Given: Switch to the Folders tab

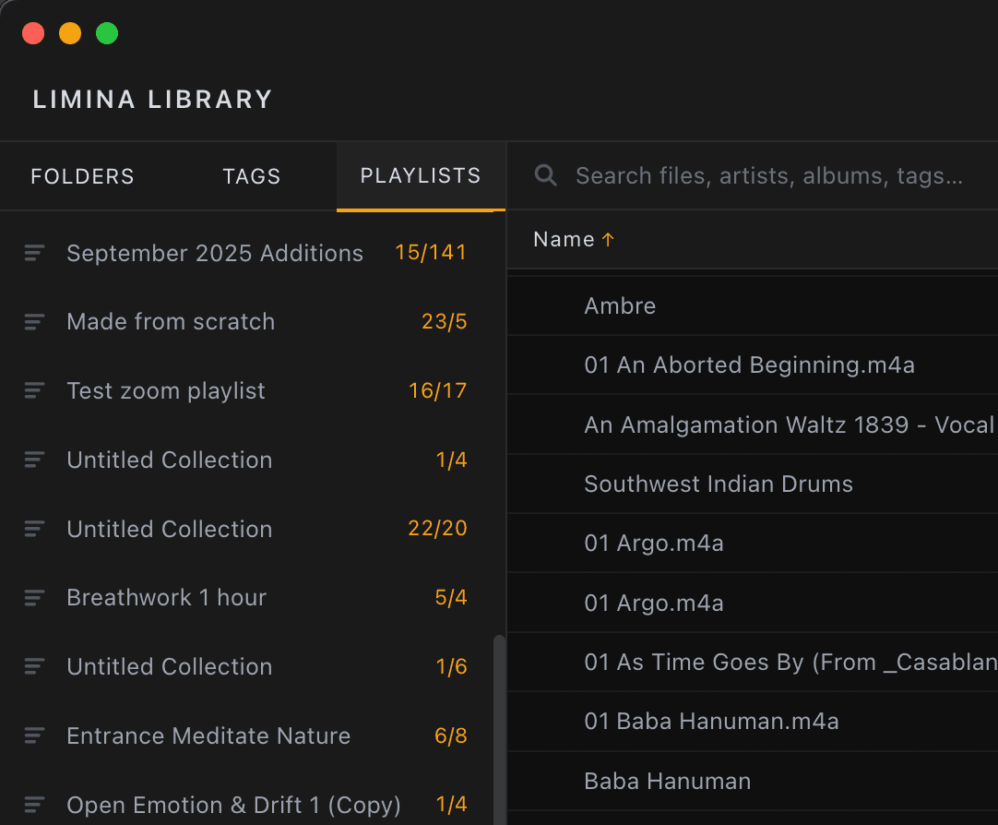Looking at the screenshot, I should pos(83,176).
